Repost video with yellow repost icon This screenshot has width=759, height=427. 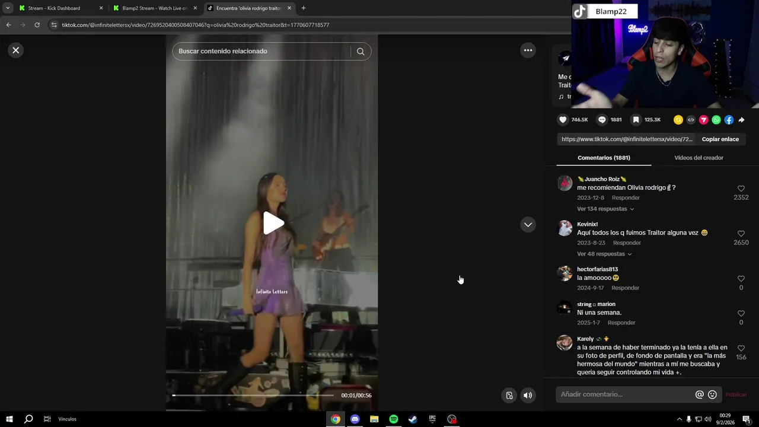tap(678, 120)
